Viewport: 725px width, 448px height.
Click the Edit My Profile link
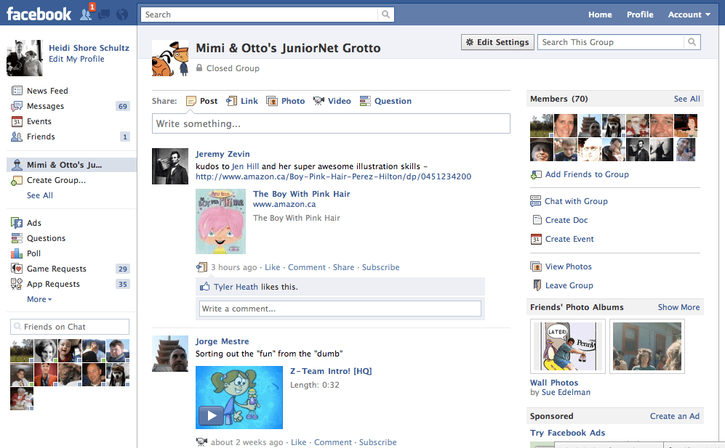77,59
